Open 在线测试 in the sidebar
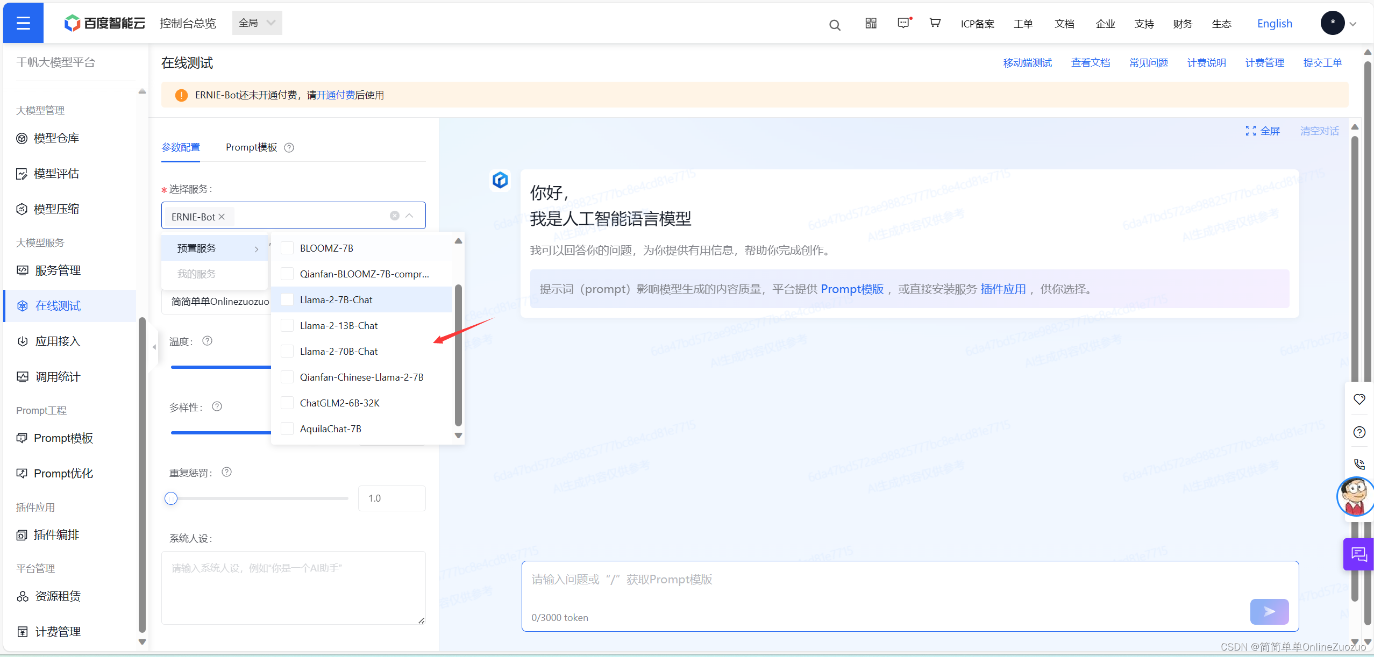This screenshot has width=1374, height=657. tap(70, 306)
